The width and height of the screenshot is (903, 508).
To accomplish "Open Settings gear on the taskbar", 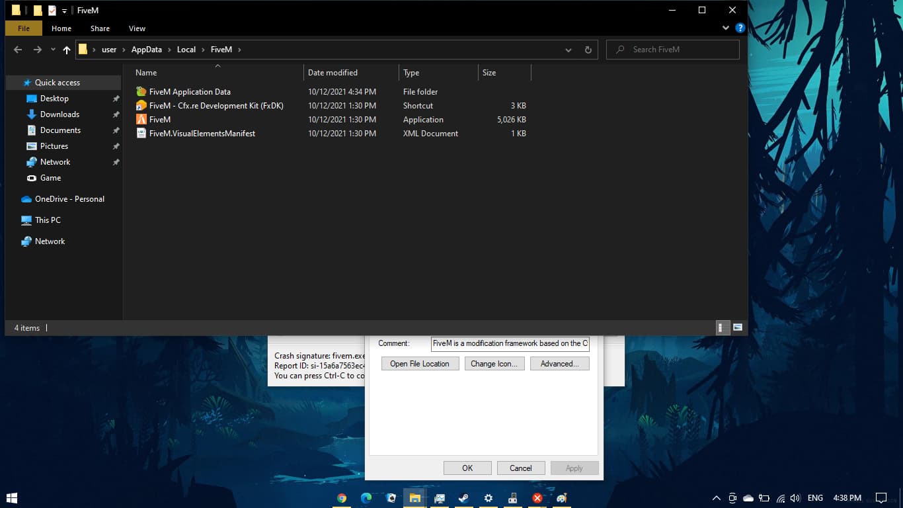I will pyautogui.click(x=489, y=498).
